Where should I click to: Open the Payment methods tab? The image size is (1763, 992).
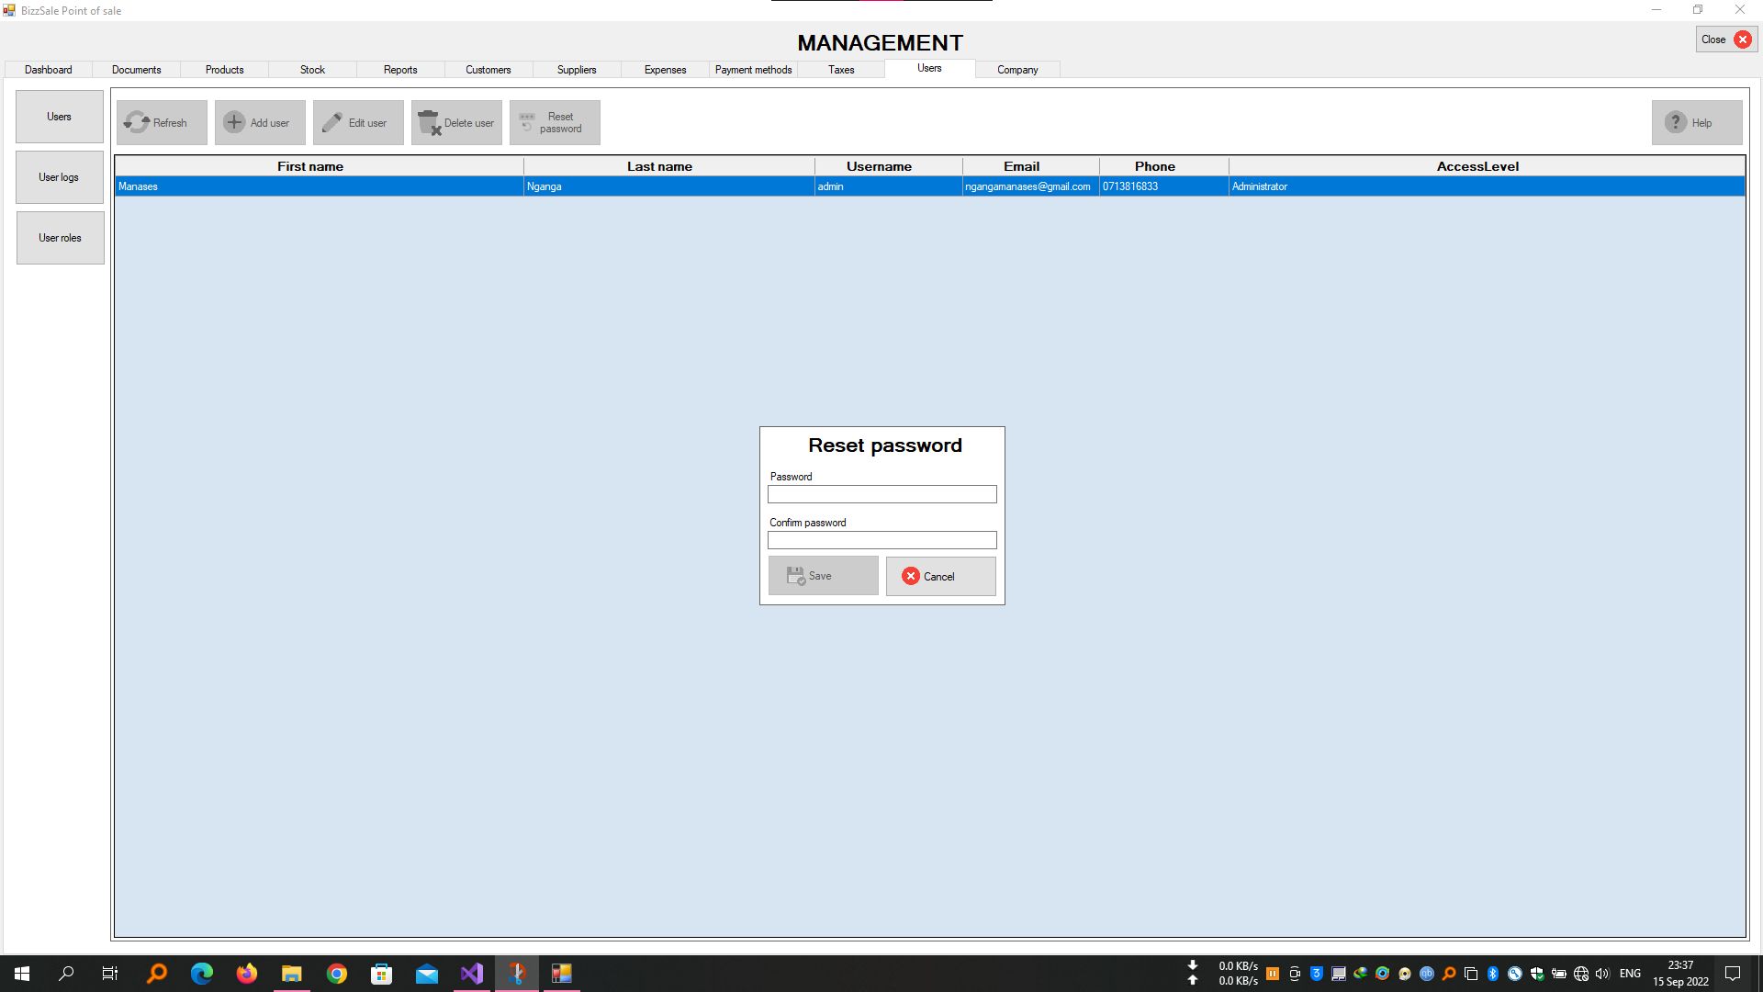pos(753,70)
